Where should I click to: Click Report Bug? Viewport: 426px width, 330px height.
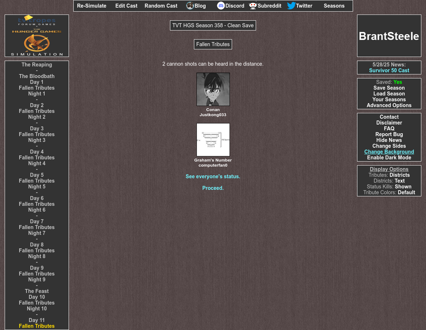pyautogui.click(x=389, y=134)
